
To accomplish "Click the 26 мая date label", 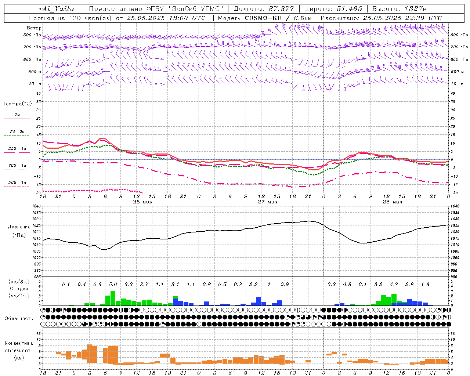I will coord(142,202).
